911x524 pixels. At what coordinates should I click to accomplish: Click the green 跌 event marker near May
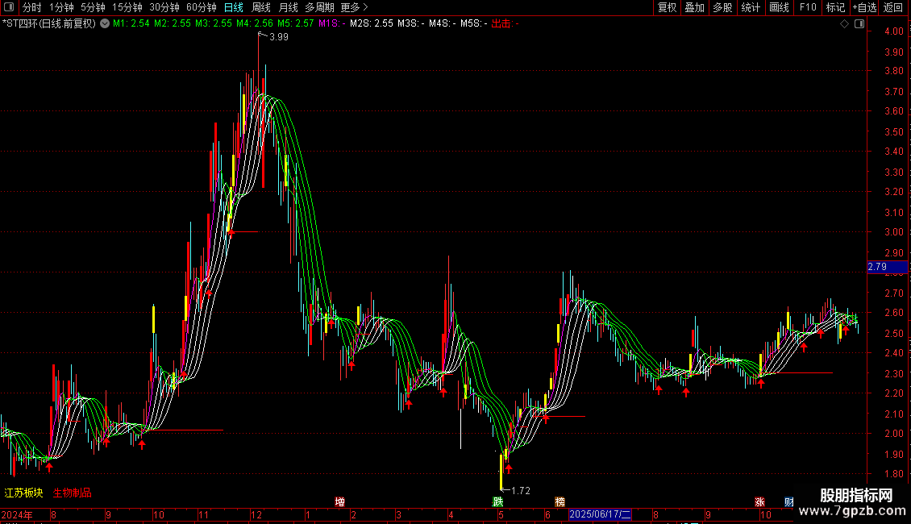(498, 502)
